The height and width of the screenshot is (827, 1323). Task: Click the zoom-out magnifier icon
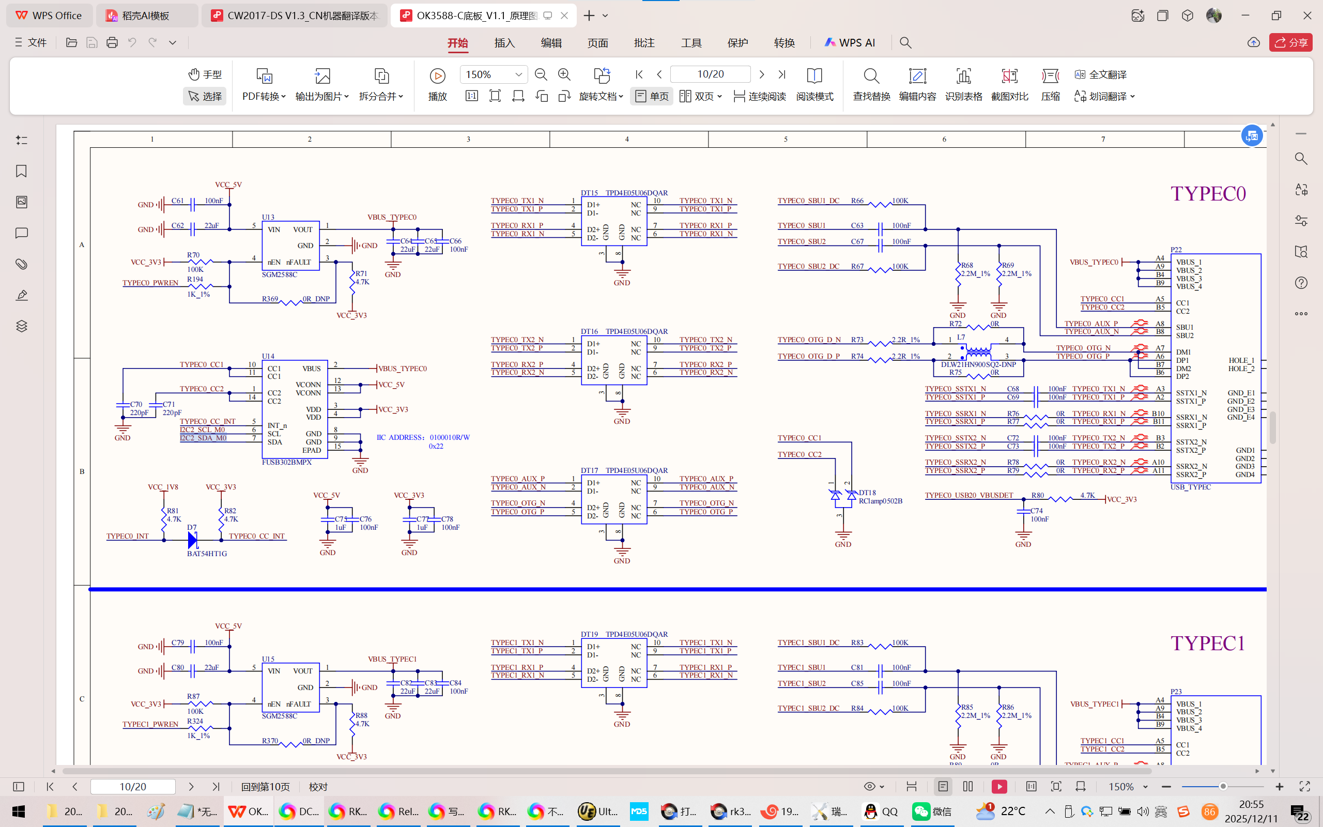tap(541, 74)
